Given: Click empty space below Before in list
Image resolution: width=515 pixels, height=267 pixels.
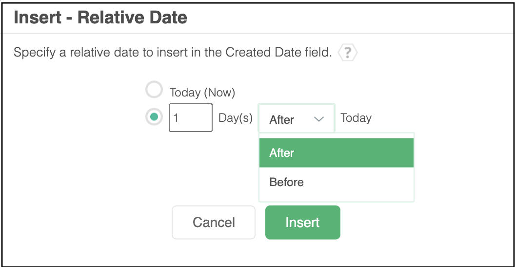Looking at the screenshot, I should pos(336,196).
